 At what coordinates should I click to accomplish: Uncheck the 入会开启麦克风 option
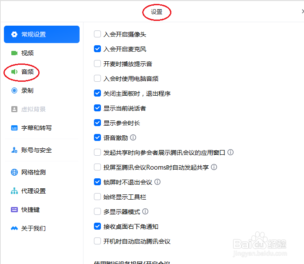point(97,49)
